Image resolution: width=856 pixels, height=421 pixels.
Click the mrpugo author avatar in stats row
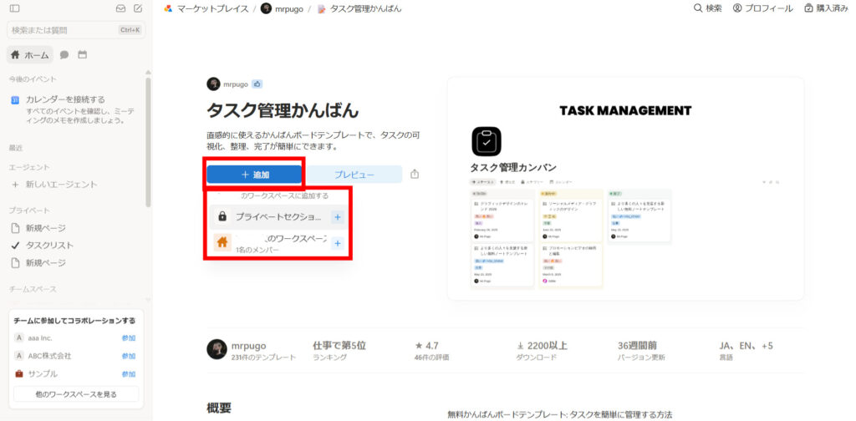[217, 349]
